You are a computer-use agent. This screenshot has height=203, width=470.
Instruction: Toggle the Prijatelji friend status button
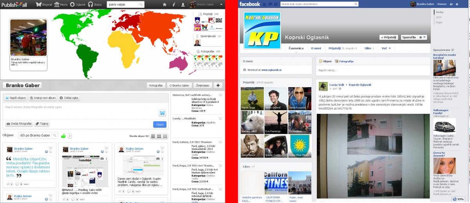(x=389, y=37)
